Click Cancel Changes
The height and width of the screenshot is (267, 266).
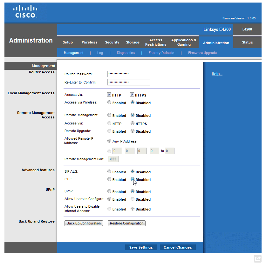[x=178, y=247]
